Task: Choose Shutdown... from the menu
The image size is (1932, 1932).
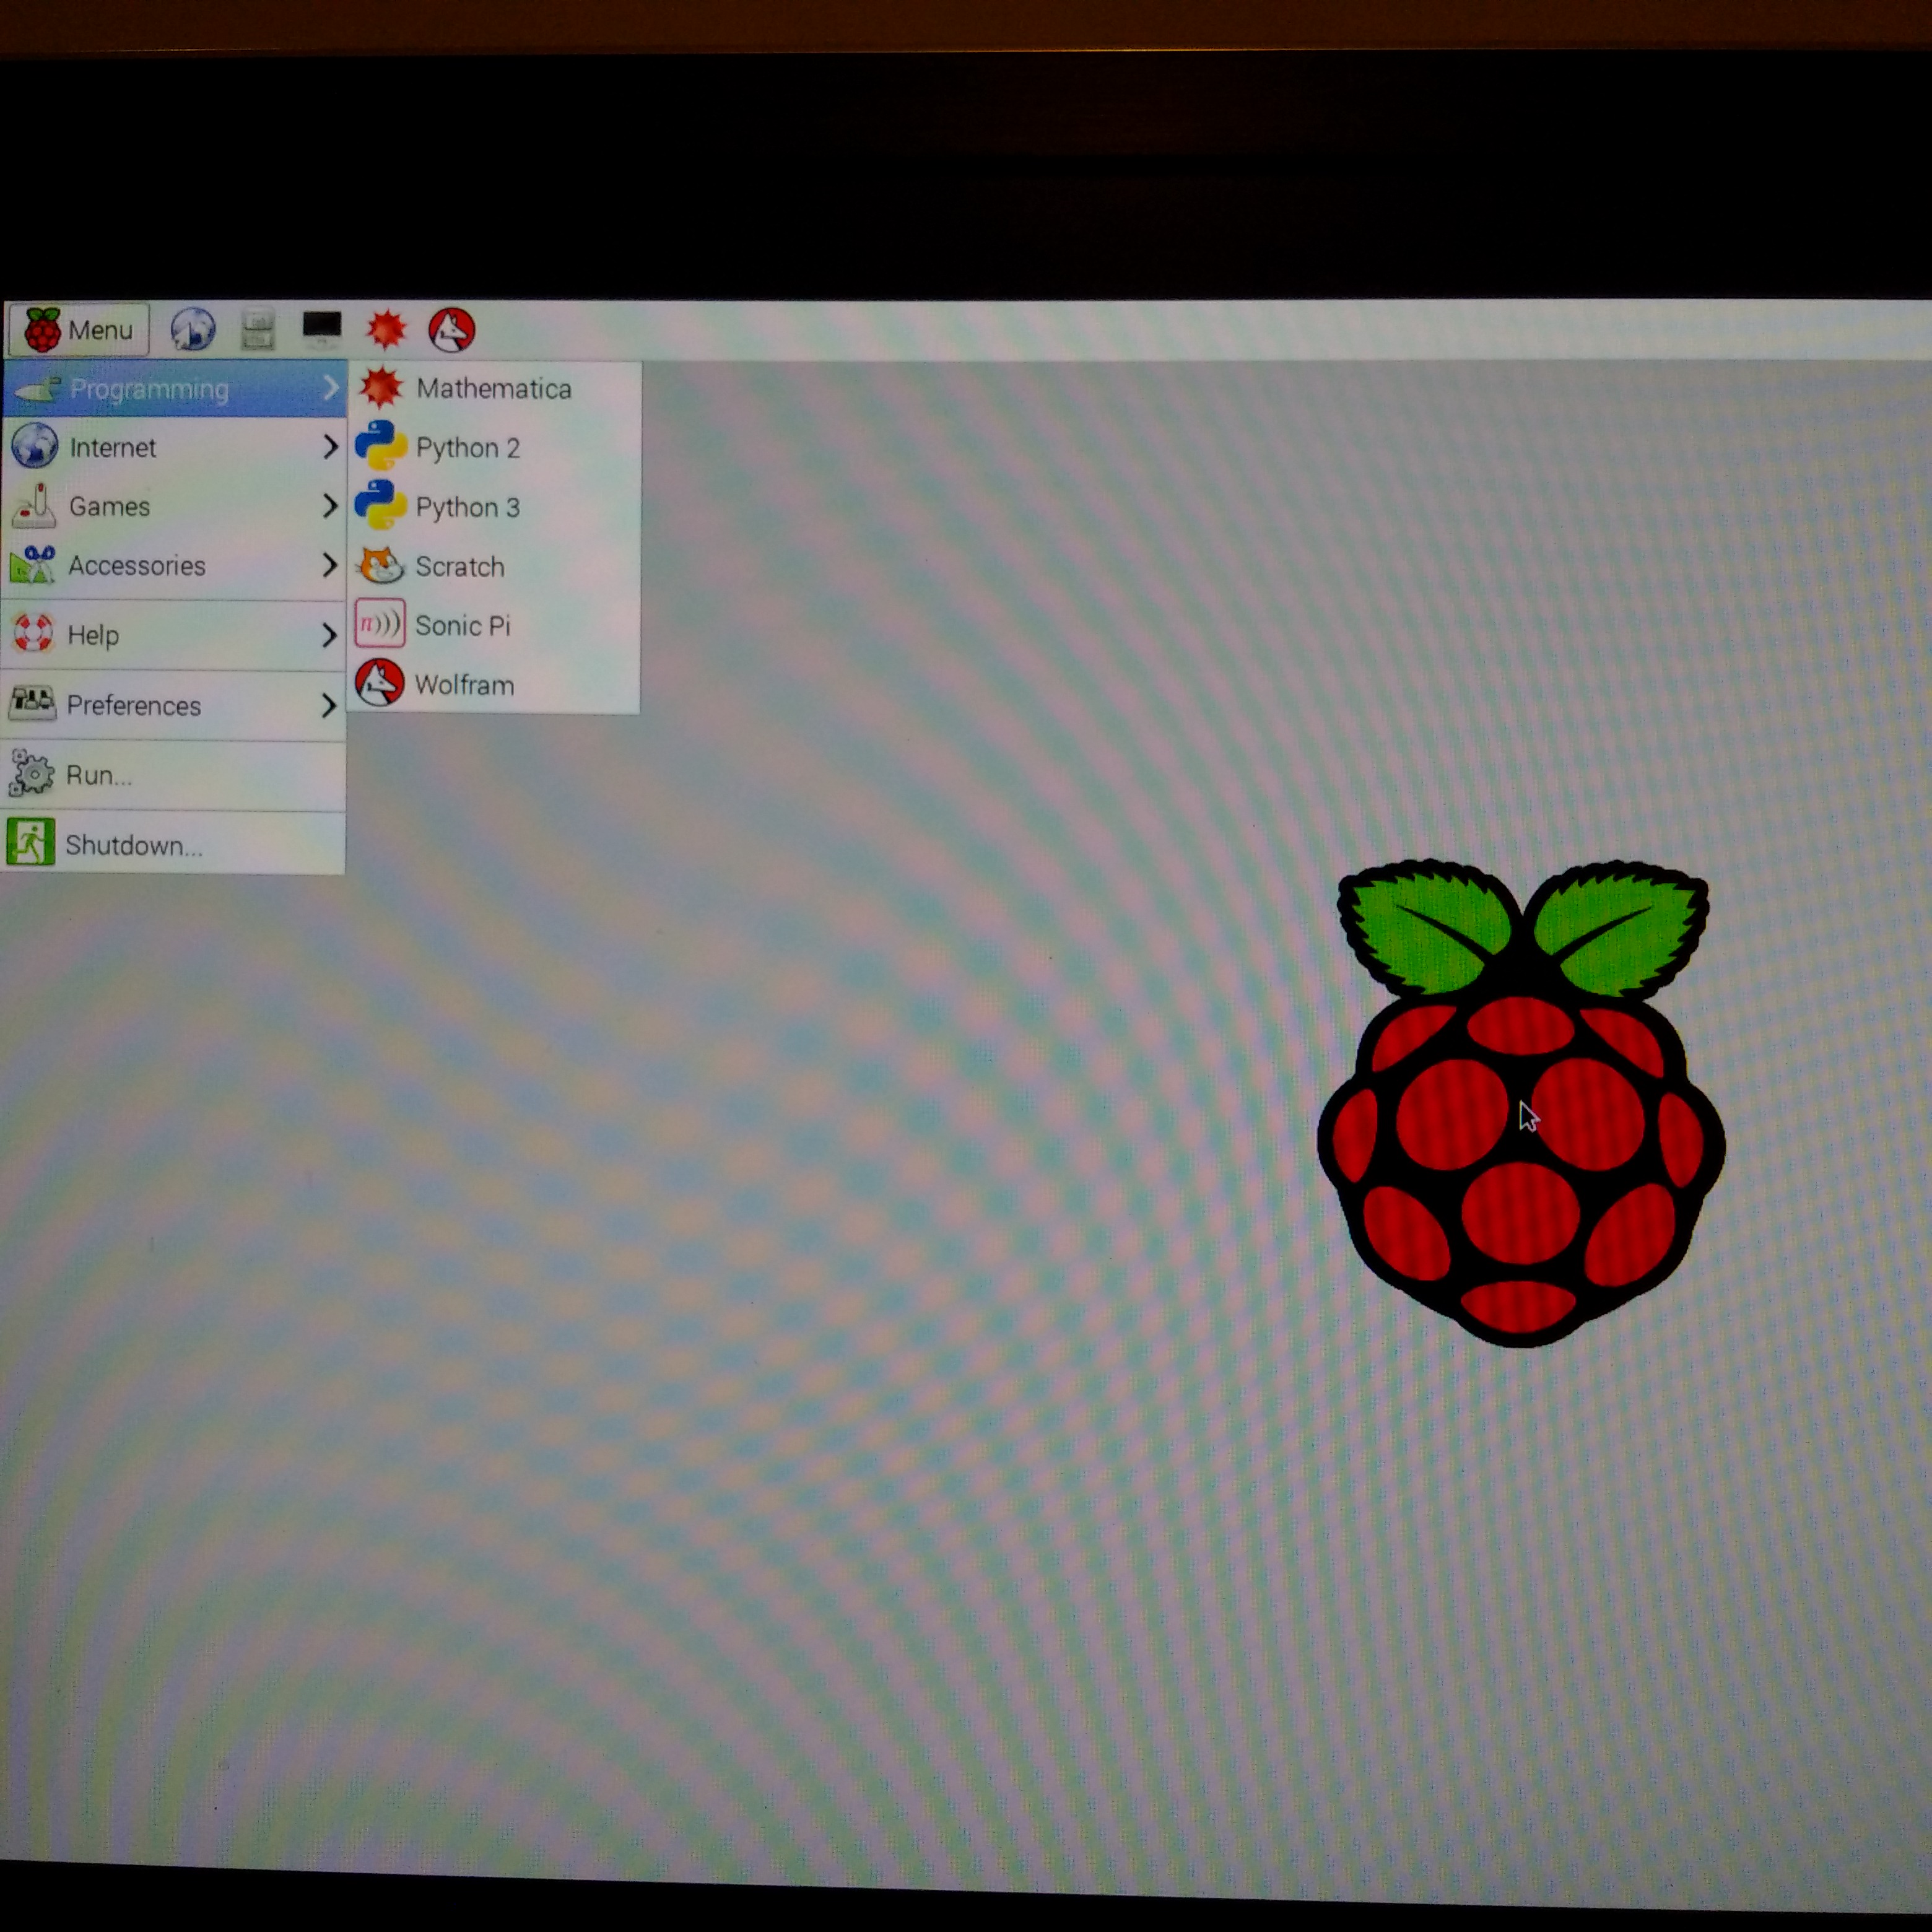Action: [133, 845]
